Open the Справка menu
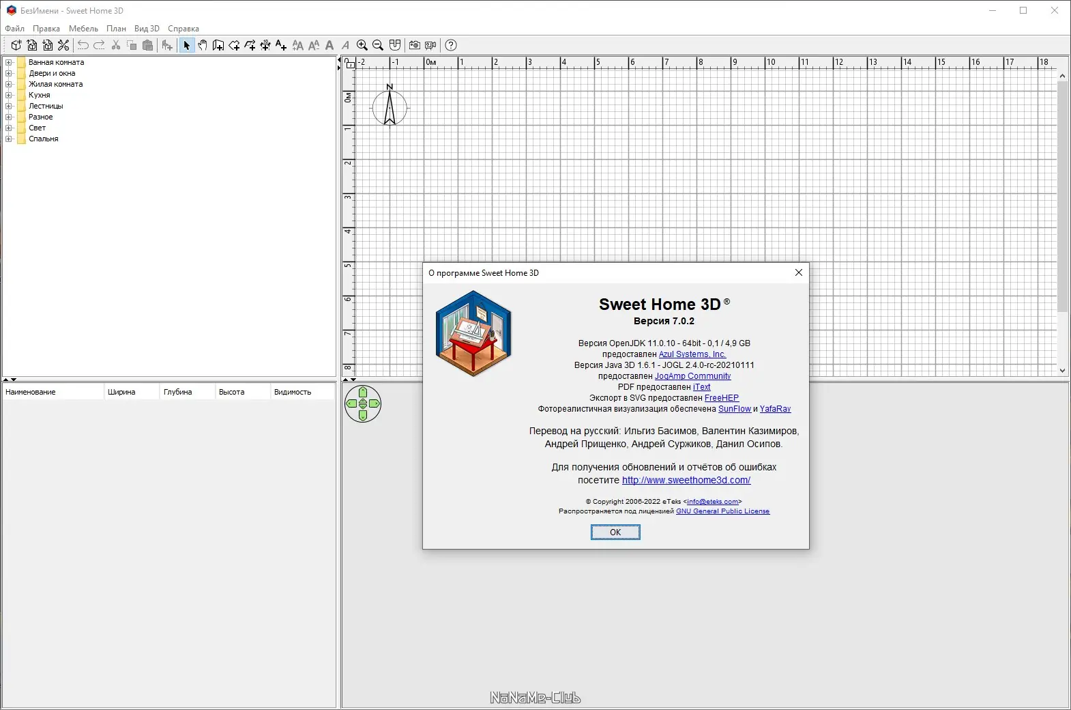Image resolution: width=1071 pixels, height=710 pixels. coord(184,29)
